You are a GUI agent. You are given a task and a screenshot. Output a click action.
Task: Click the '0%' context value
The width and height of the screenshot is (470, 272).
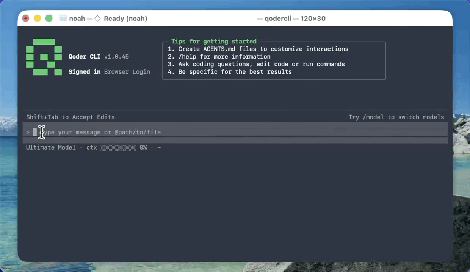click(143, 147)
